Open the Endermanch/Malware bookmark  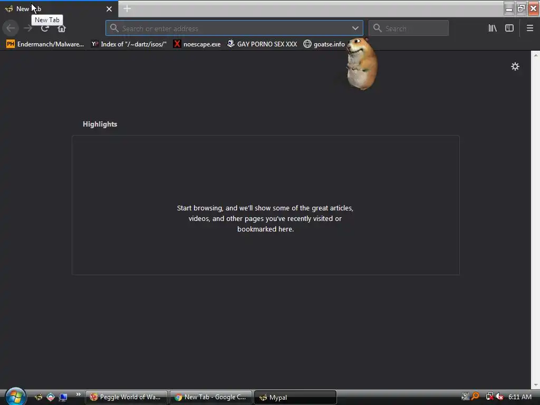click(x=45, y=44)
